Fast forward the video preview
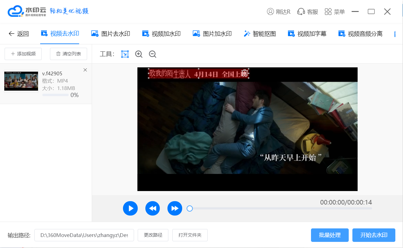This screenshot has height=248, width=403. pyautogui.click(x=175, y=209)
